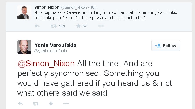Reply to Simon Nixon's tweet via arrow icon

[37, 26]
